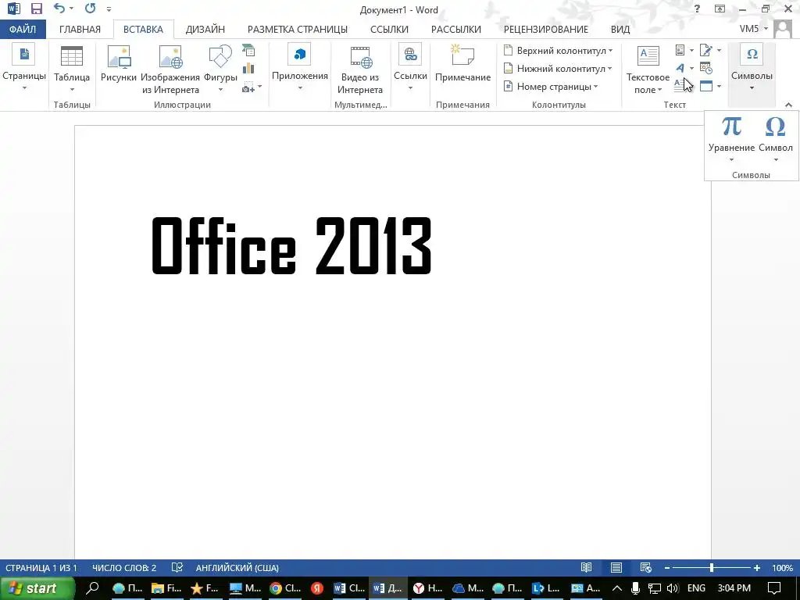Image resolution: width=800 pixels, height=600 pixels.
Task: Click the Yandex taskbar icon
Action: tap(317, 588)
